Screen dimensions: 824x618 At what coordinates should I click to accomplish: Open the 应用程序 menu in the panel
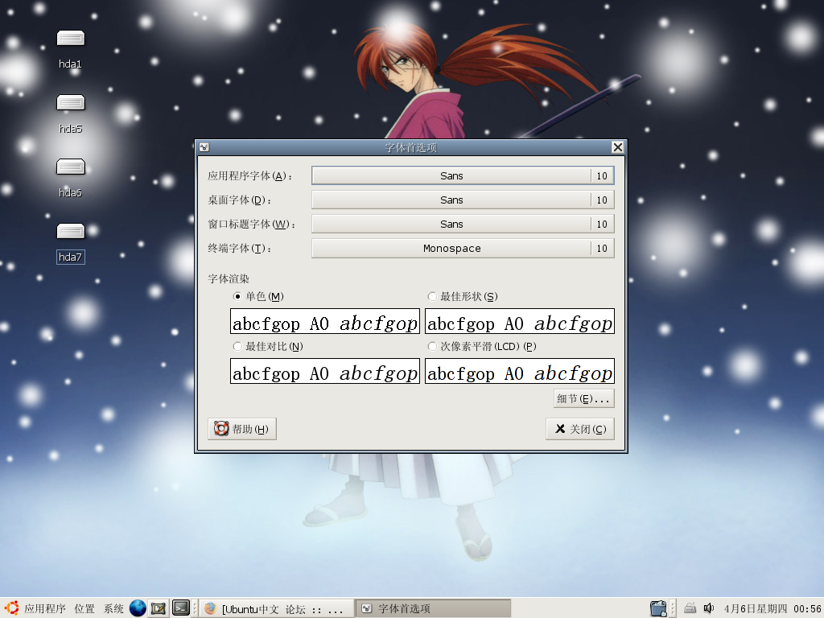click(x=45, y=608)
